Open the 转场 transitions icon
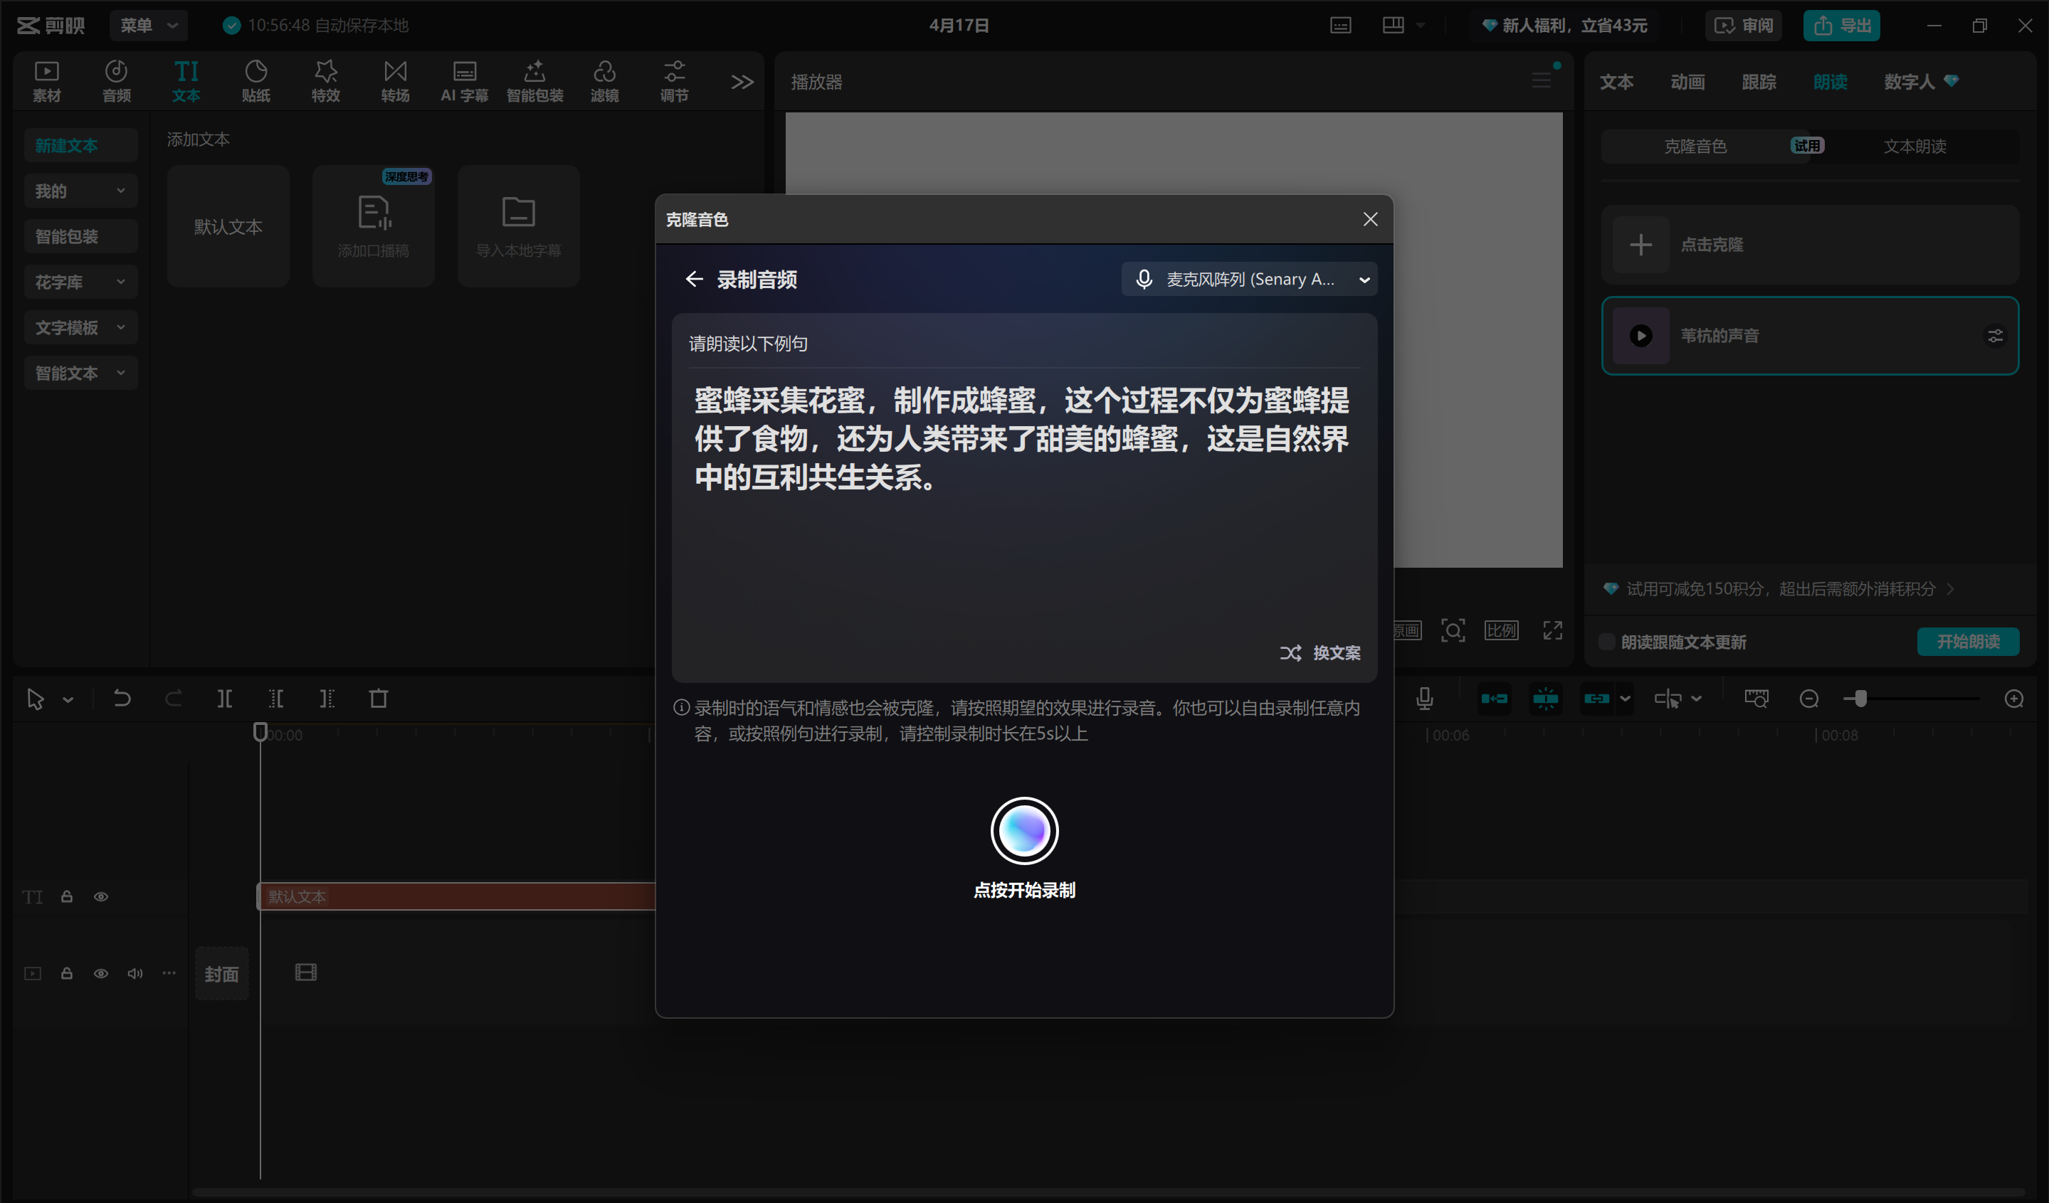Image resolution: width=2049 pixels, height=1203 pixels. point(395,80)
